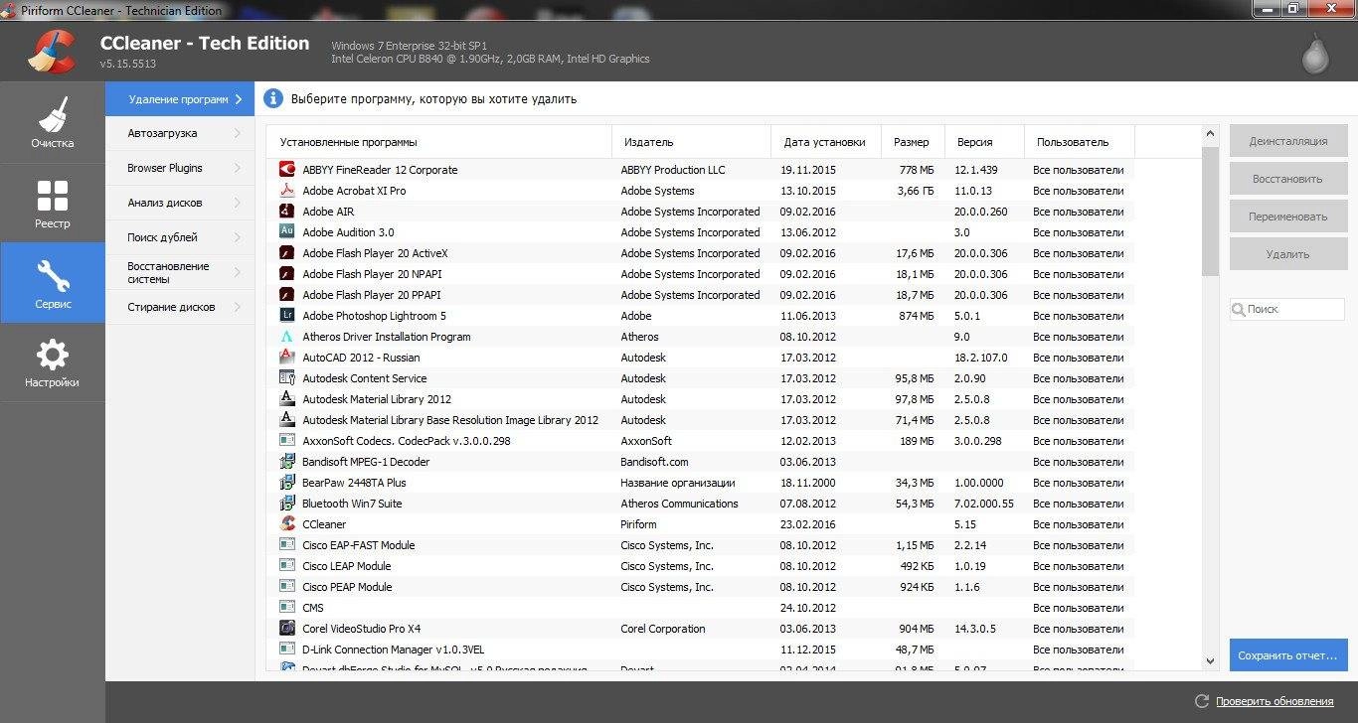Click the Название организации publisher cell
This screenshot has width=1358, height=723.
[x=678, y=482]
